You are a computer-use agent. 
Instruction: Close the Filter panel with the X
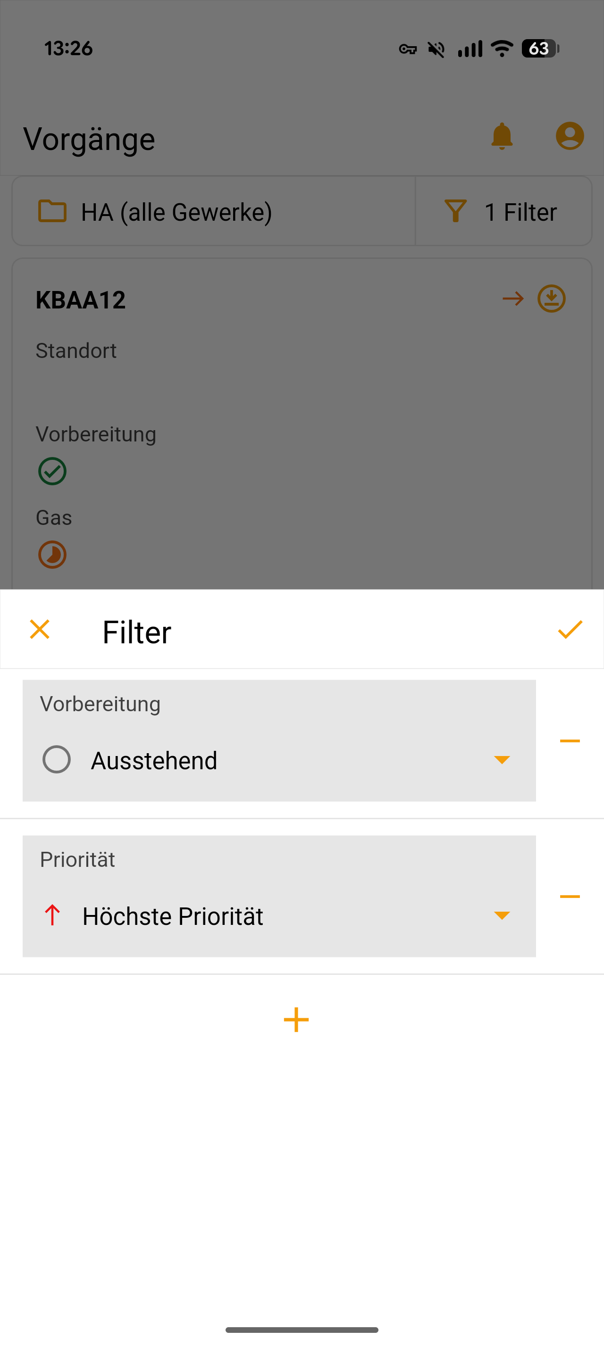(40, 630)
